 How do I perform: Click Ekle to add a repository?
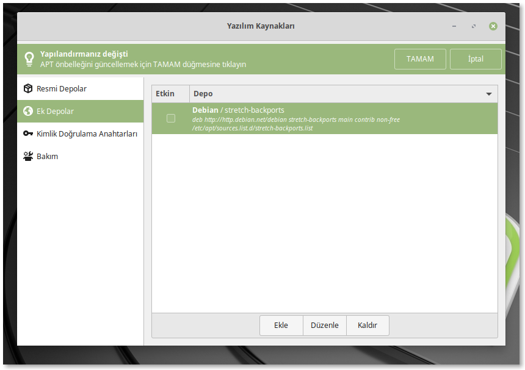[281, 326]
